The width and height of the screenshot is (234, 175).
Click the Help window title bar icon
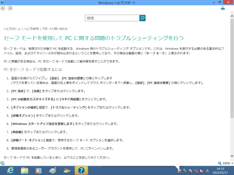pos(2,2)
